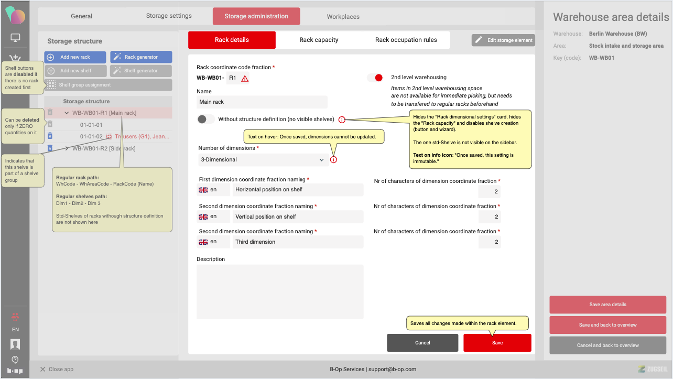The height and width of the screenshot is (379, 673).
Task: Expand the WB-WB01-R2 Side rack node
Action: 67,148
